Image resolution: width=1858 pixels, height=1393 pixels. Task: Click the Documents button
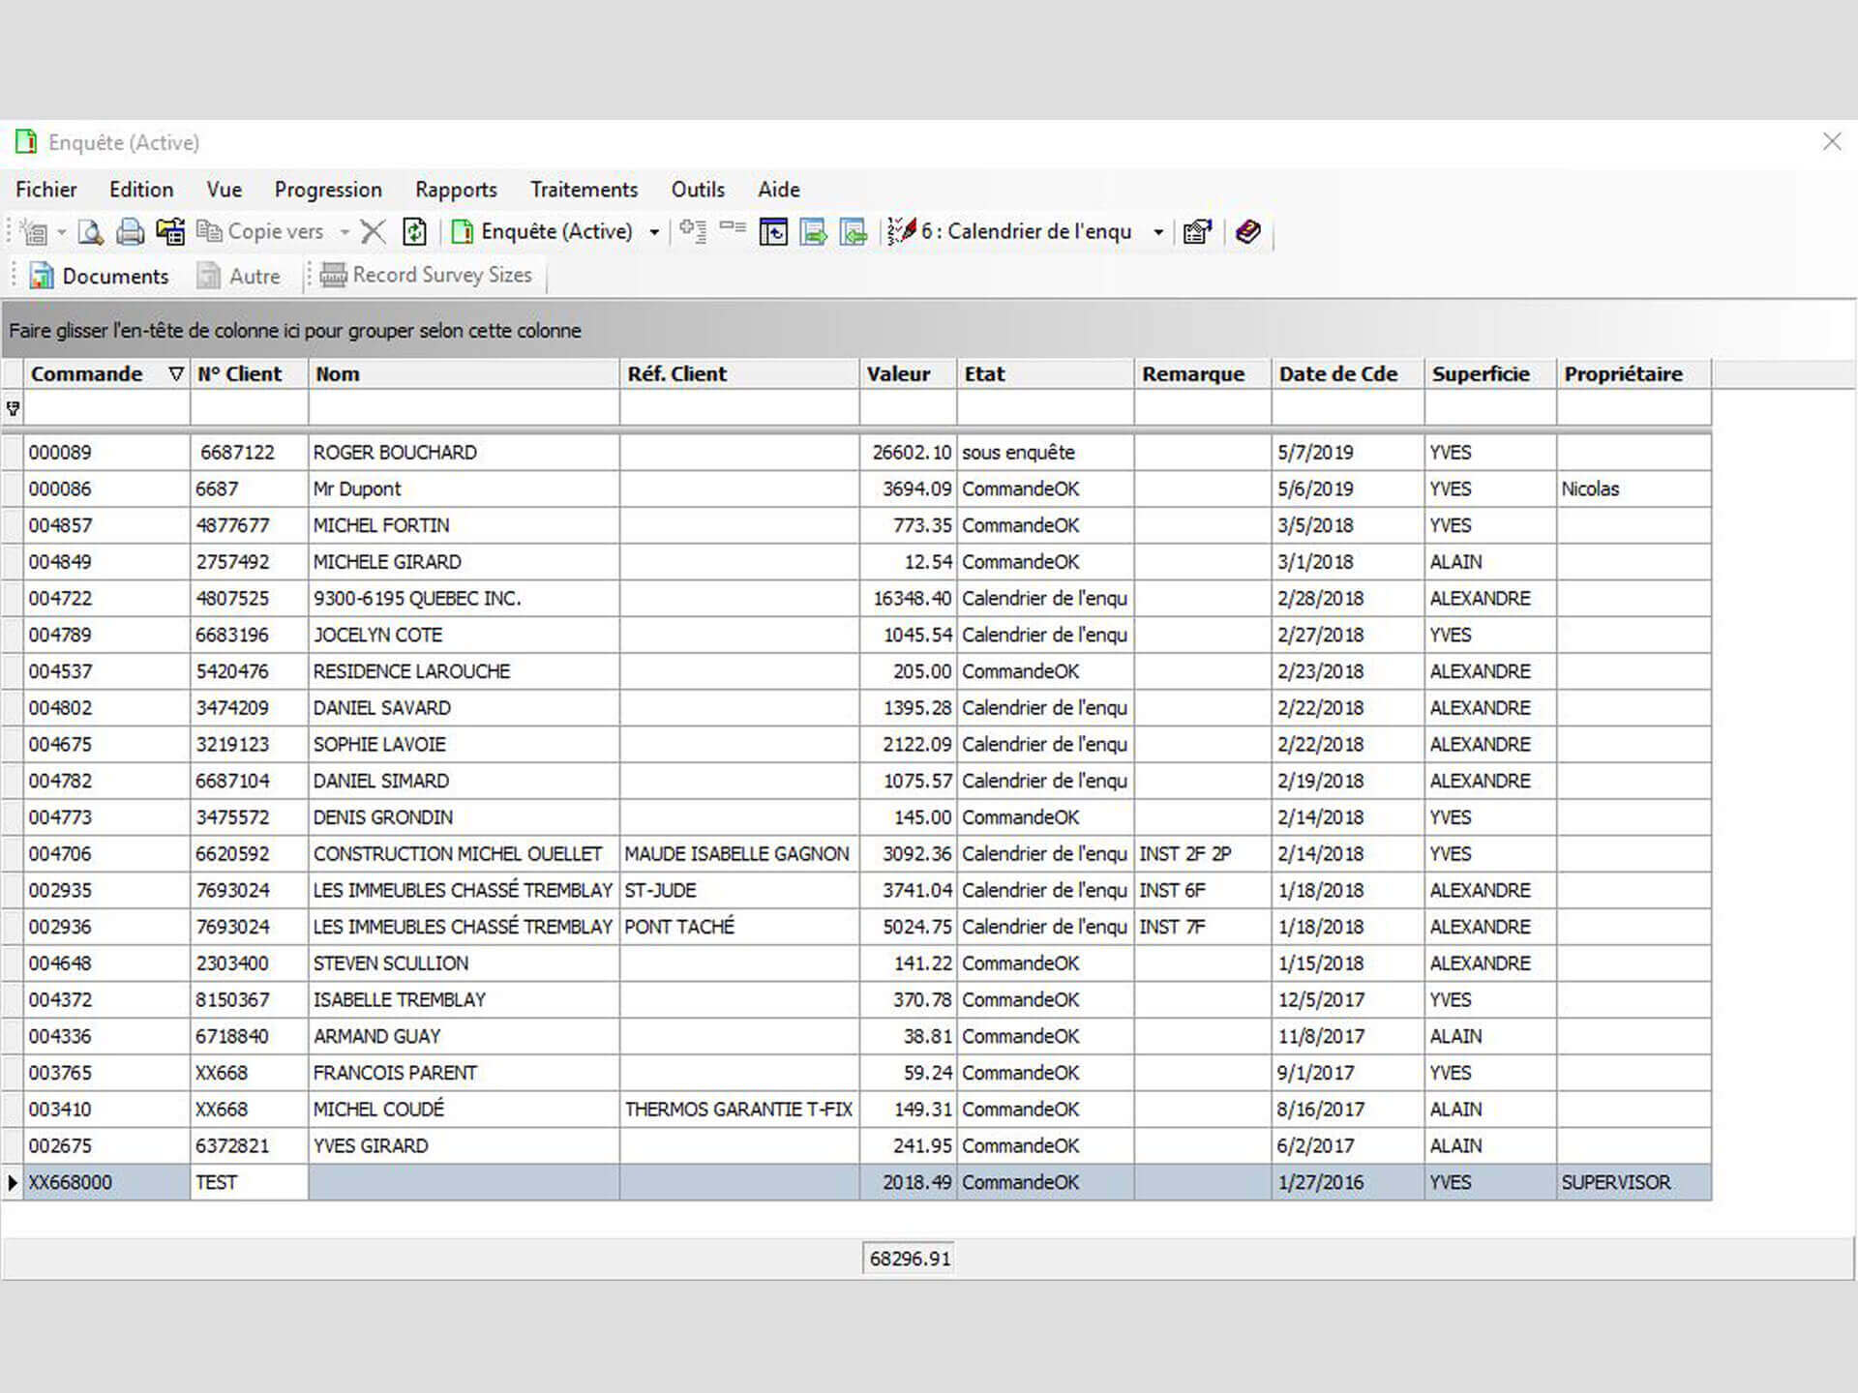coord(99,277)
